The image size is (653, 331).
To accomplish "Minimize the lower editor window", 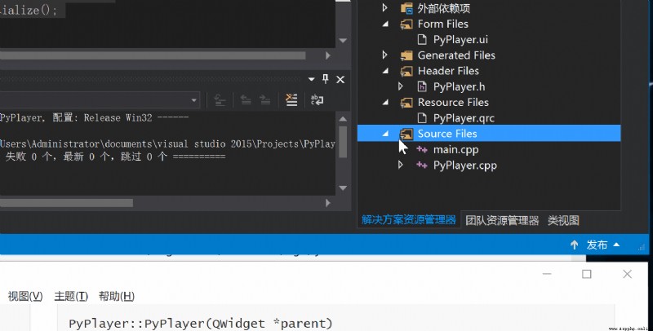I will pyautogui.click(x=547, y=274).
